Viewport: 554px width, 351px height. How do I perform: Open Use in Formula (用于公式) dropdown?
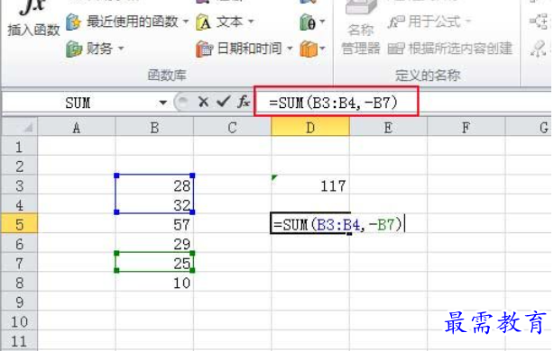(429, 22)
